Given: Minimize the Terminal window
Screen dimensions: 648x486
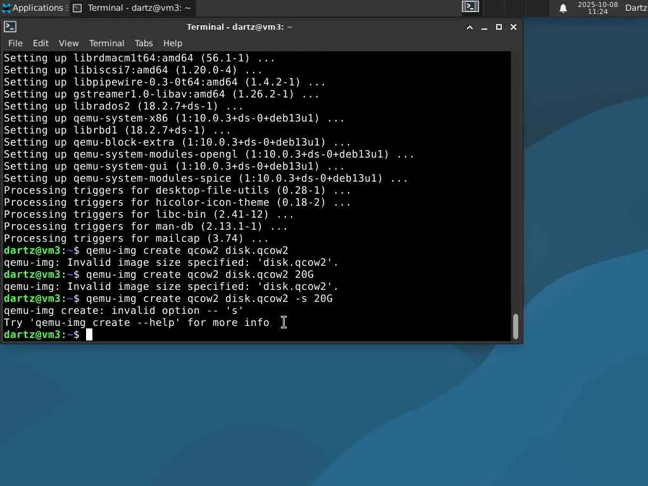Looking at the screenshot, I should (x=484, y=27).
